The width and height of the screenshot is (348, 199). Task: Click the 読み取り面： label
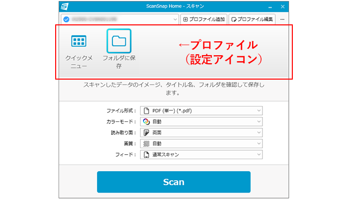[123, 133]
